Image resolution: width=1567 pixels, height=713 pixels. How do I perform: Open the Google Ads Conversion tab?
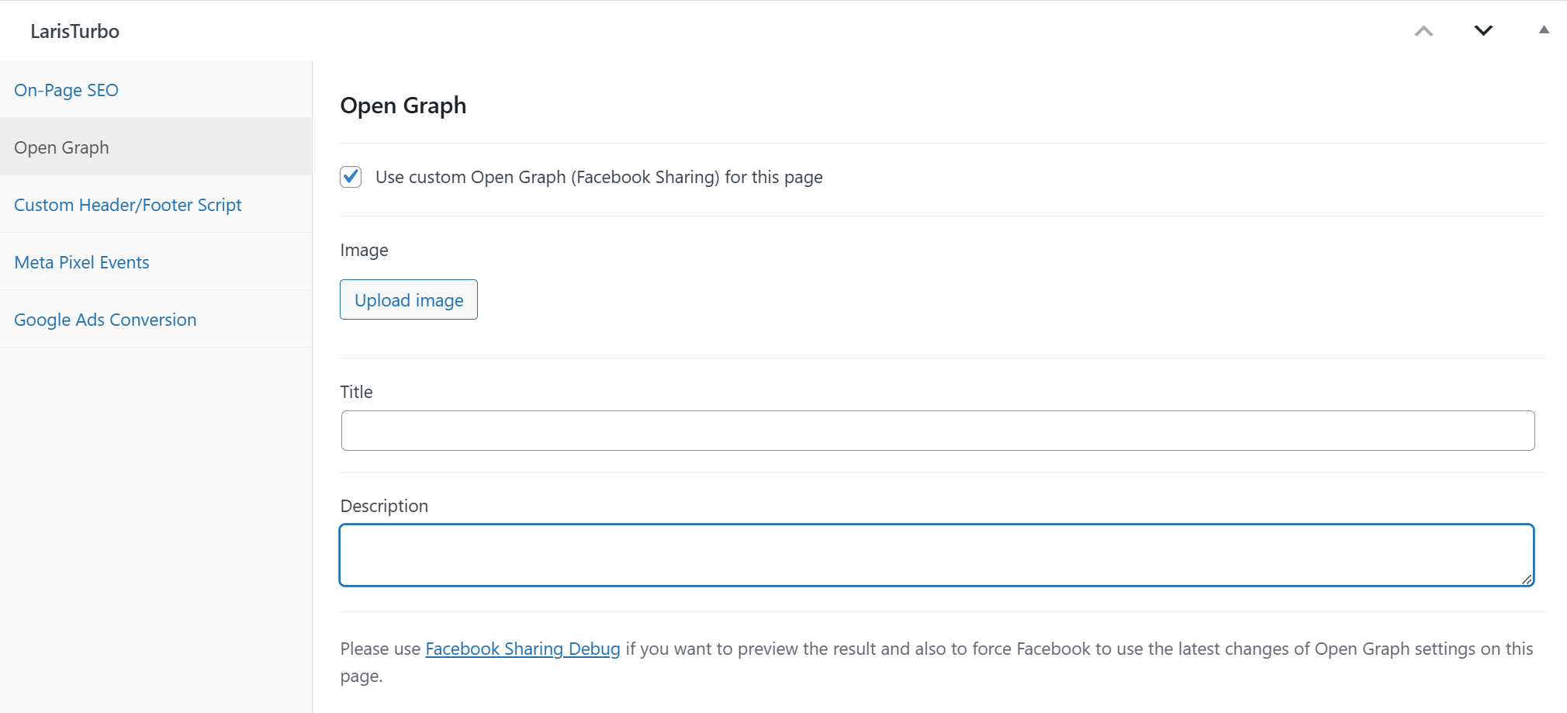coord(105,320)
